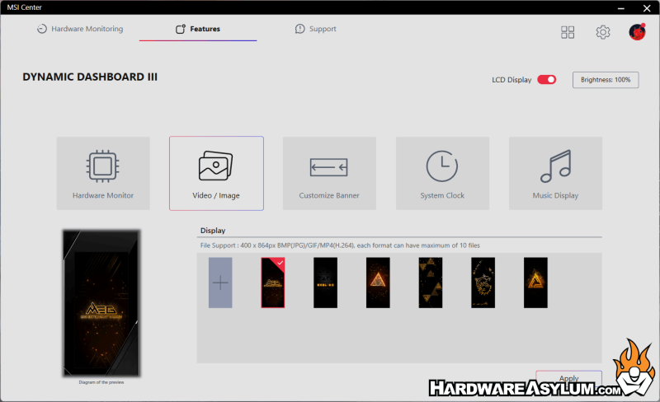Toggle the LCD Display switch
This screenshot has height=402, width=660.
tap(546, 79)
